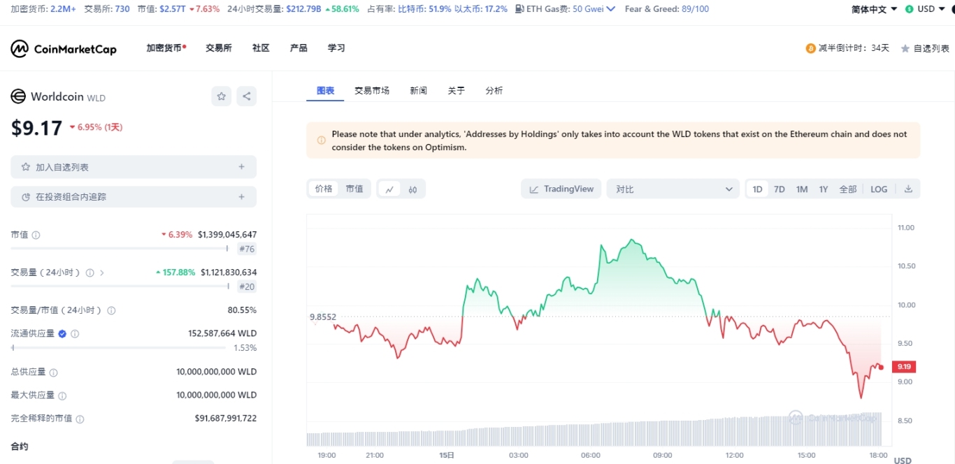
Task: Click info icon beside 最大供应量
Action: pyautogui.click(x=62, y=396)
